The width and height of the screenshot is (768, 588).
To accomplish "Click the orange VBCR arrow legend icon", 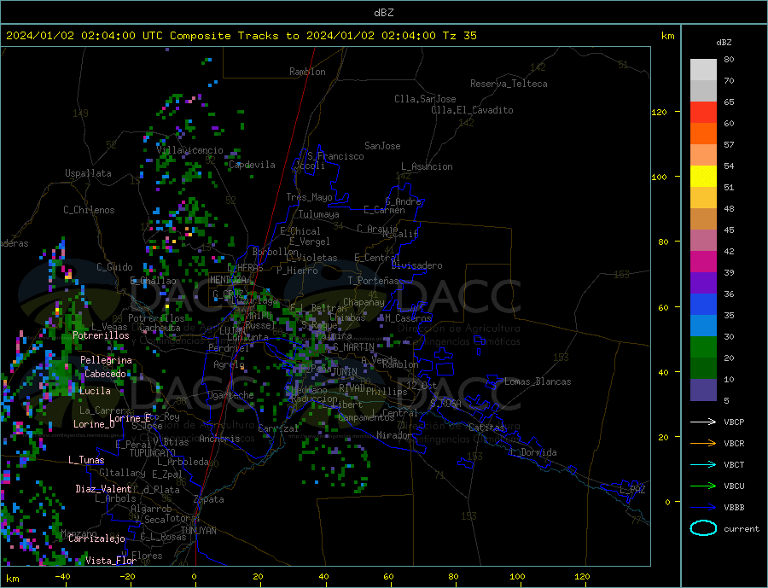I will click(x=703, y=444).
